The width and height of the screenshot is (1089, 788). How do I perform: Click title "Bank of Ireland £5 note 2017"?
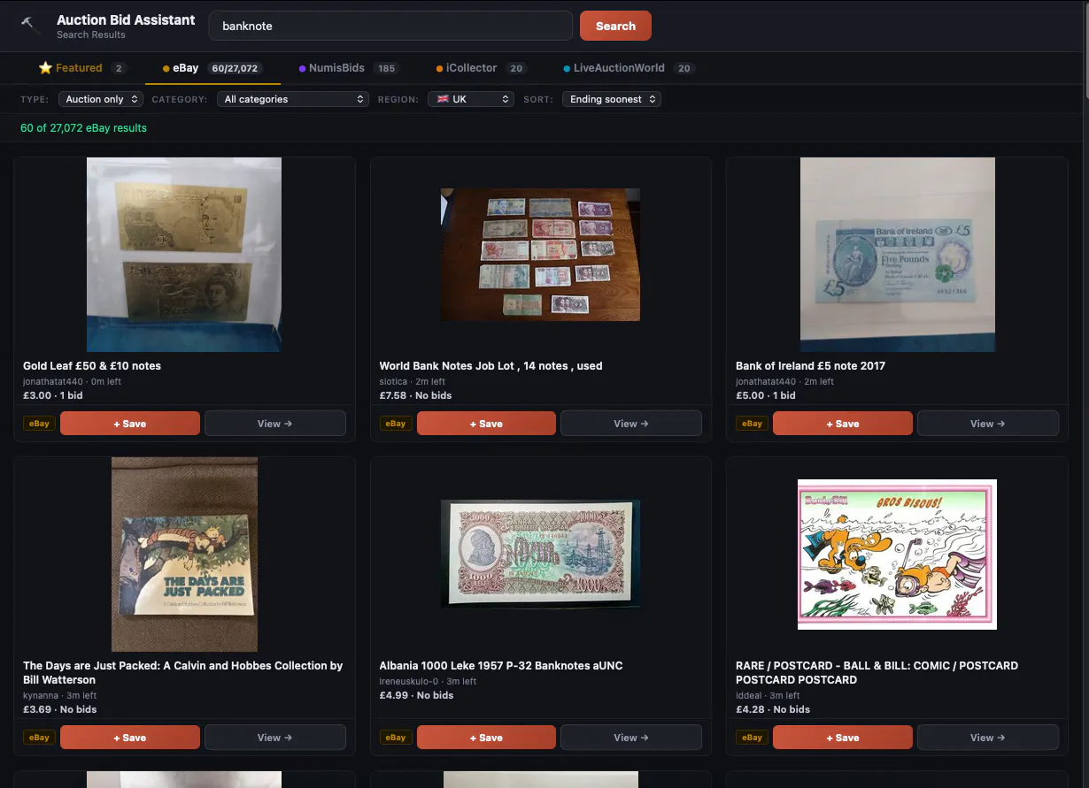[810, 366]
